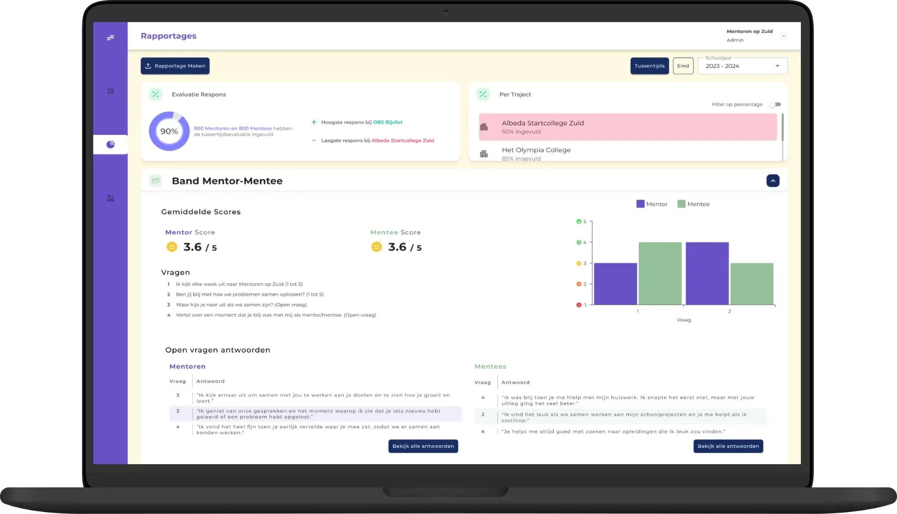Go to the dashboard grid icon in sidebar
897x514 pixels.
pyautogui.click(x=110, y=91)
